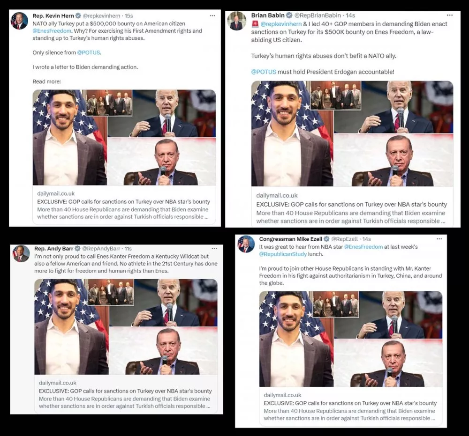The height and width of the screenshot is (436, 469).
Task: Open more options on Mike Ezell's tweet
Action: tap(439, 238)
